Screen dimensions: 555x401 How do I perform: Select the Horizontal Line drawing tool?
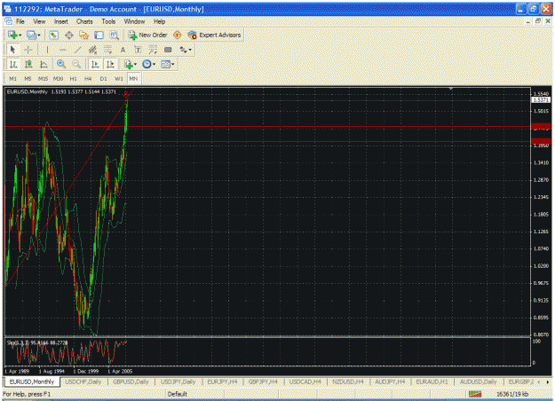[x=63, y=50]
